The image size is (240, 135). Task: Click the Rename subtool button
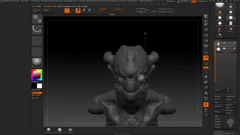click(x=220, y=97)
